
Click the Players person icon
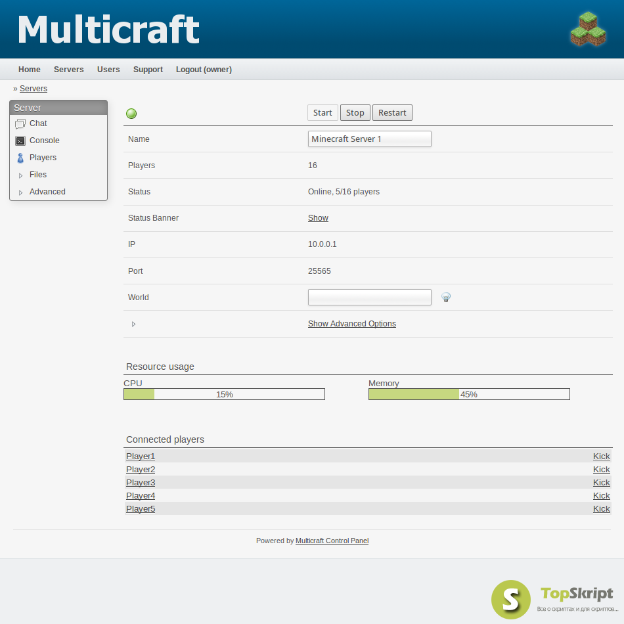[x=20, y=158]
